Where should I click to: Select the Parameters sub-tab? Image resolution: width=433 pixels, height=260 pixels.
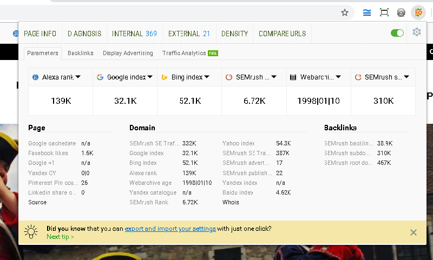click(43, 53)
